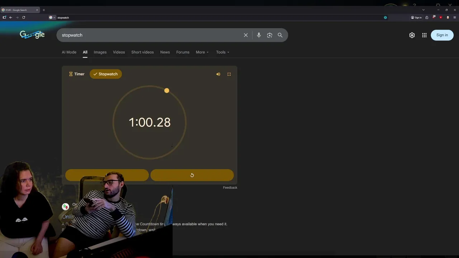This screenshot has height=258, width=459.
Task: Click the stopwatch start/stop button
Action: pos(107,175)
